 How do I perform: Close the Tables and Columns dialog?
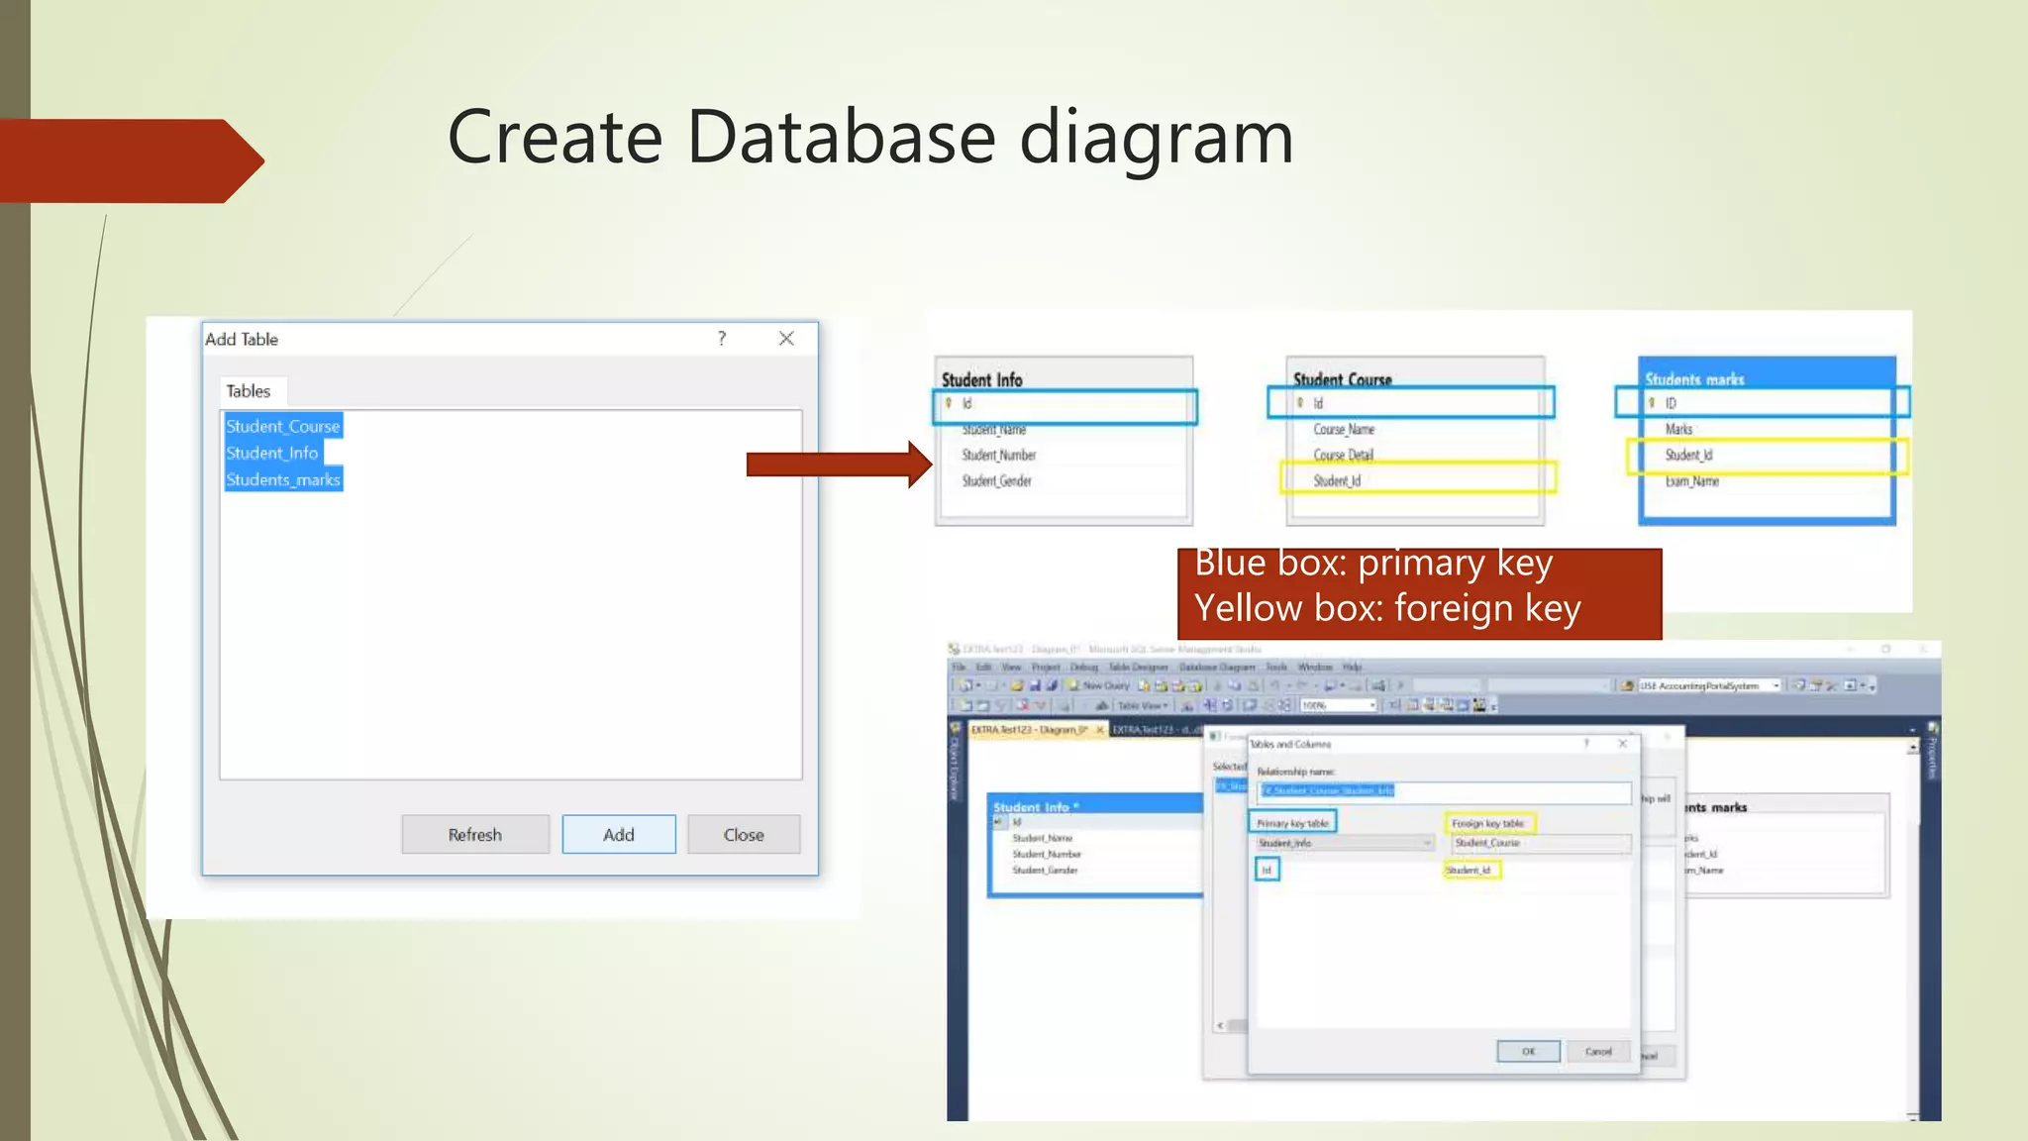[x=1622, y=743]
